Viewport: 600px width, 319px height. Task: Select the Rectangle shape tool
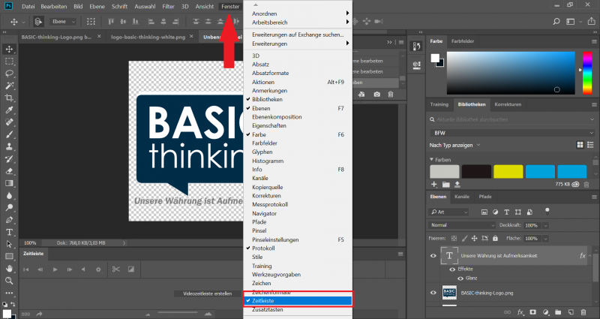[x=9, y=257]
